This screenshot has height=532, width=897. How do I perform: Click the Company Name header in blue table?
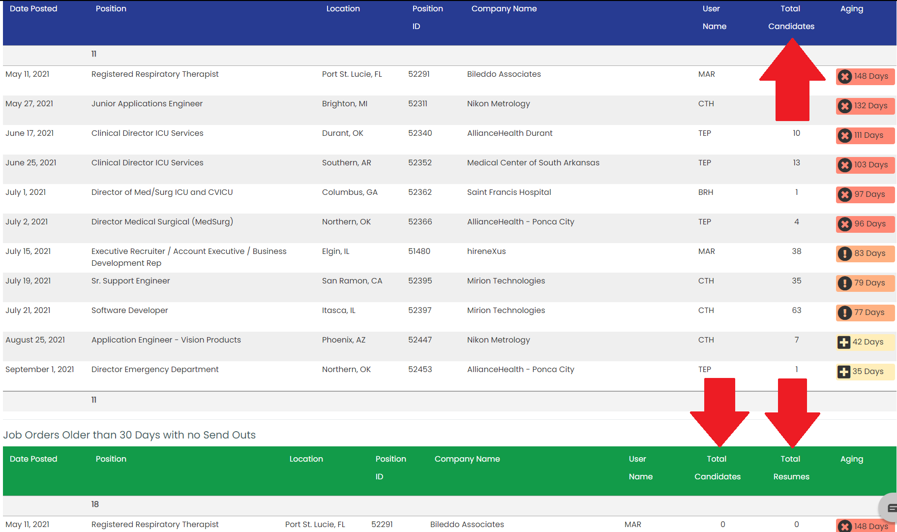coord(504,9)
